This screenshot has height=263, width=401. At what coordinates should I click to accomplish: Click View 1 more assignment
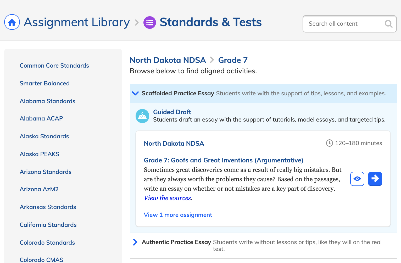[178, 215]
